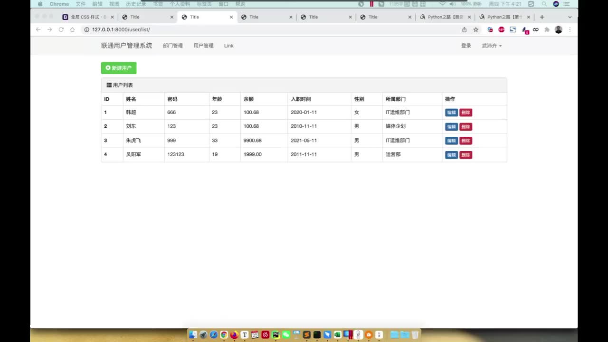Open the tab search chevron dropdown

point(570,17)
